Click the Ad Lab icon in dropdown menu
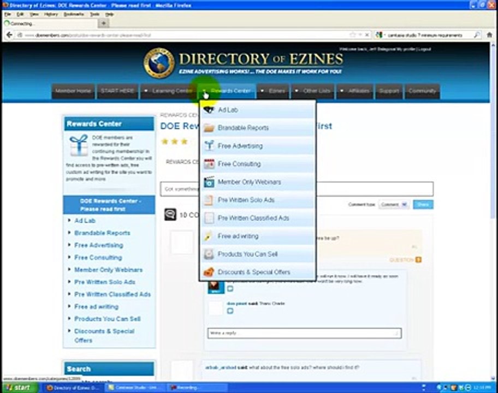Image resolution: width=498 pixels, height=393 pixels. [209, 110]
